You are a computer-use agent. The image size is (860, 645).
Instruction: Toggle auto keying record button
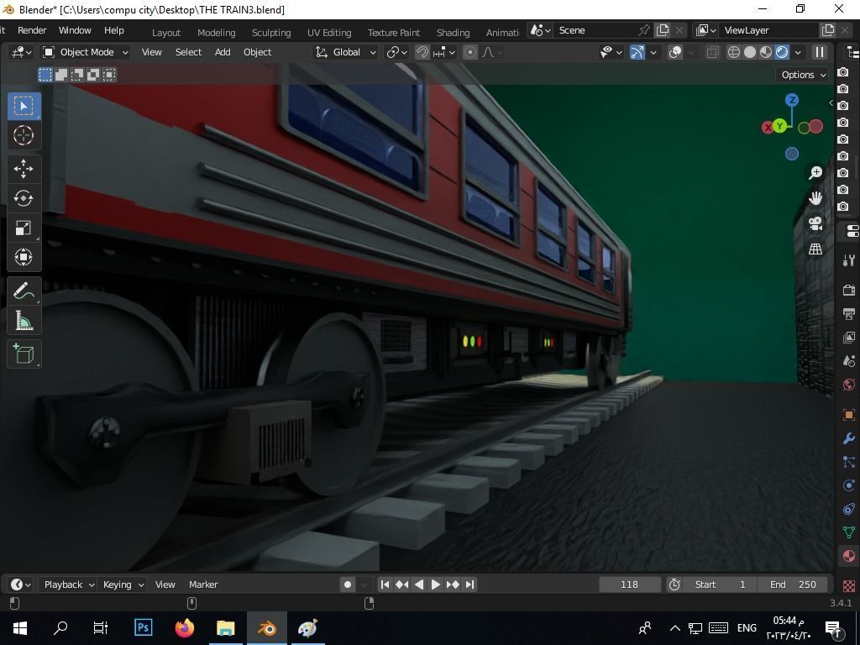click(347, 585)
